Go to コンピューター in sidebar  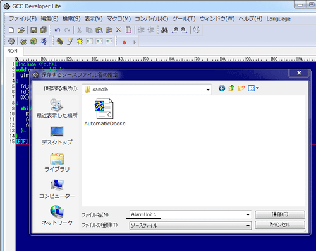pyautogui.click(x=57, y=189)
